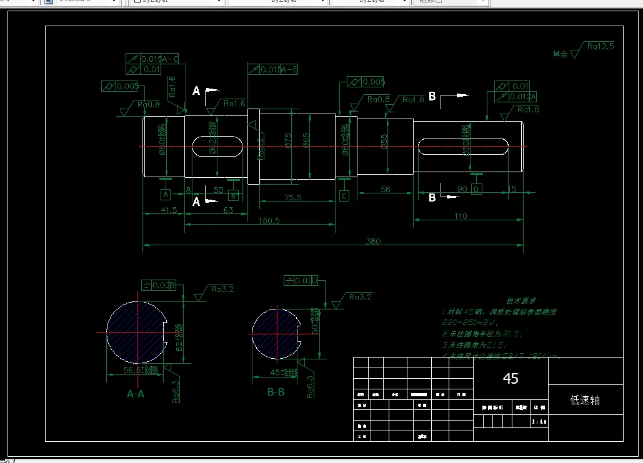Click the hatched A-A section circle
Viewport: 643px width, 463px height.
click(x=137, y=333)
